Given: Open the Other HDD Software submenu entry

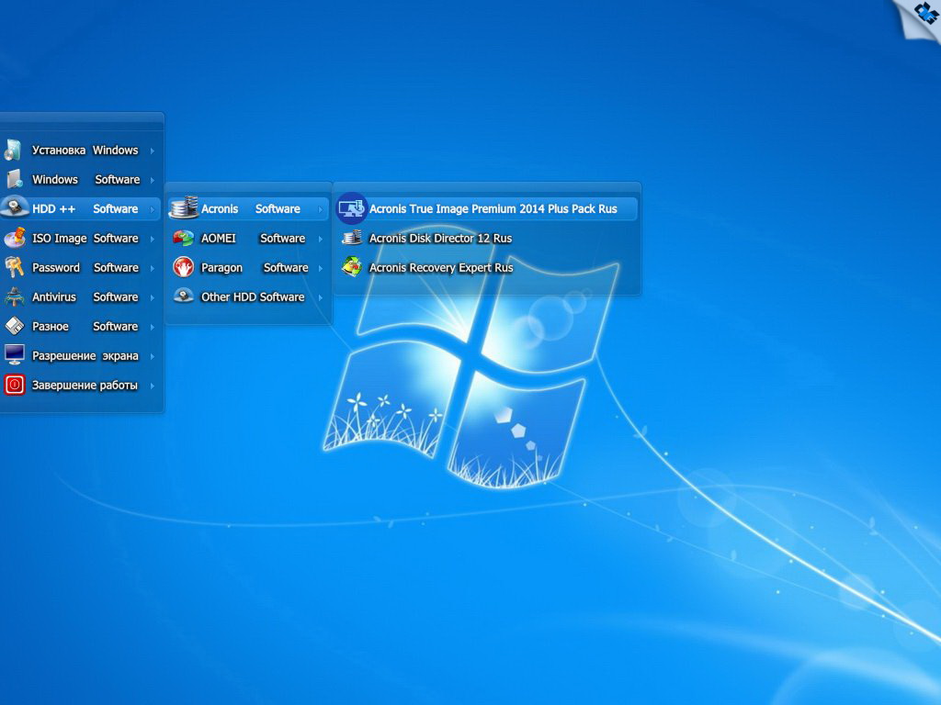Looking at the screenshot, I should click(x=248, y=297).
